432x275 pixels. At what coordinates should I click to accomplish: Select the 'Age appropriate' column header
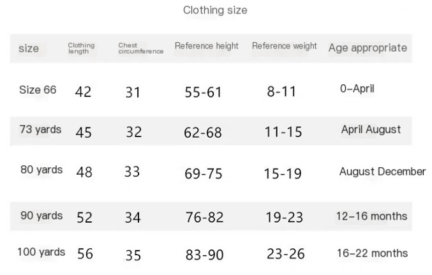[x=368, y=48]
